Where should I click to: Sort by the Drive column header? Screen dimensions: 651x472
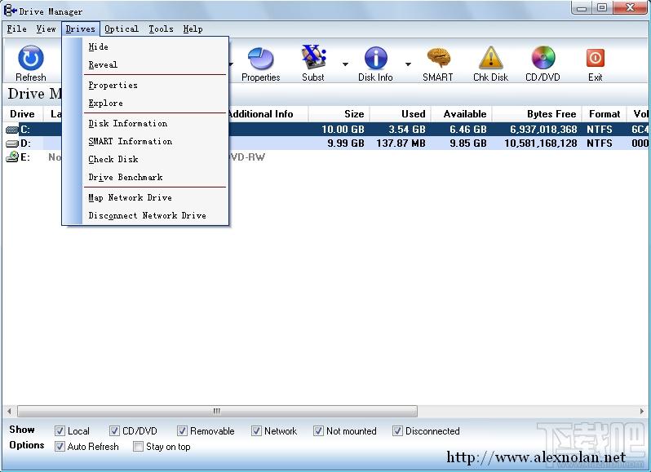(23, 114)
